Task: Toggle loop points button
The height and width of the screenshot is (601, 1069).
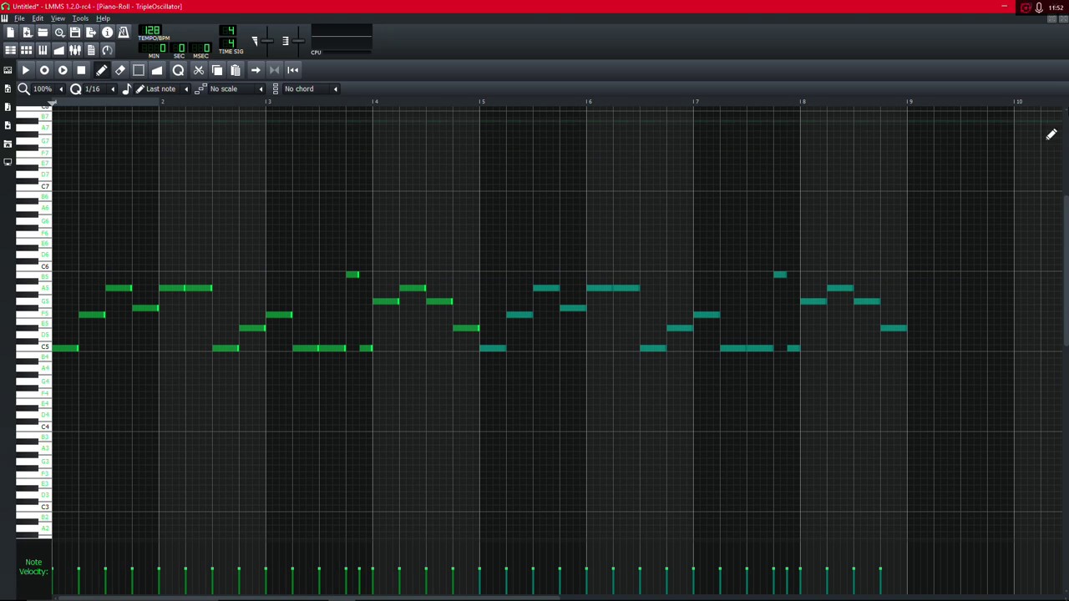Action: (x=274, y=70)
